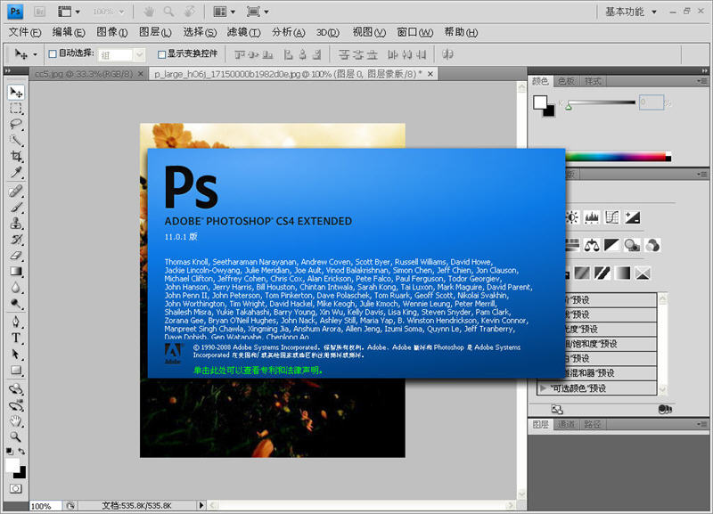Switch to the 色板 panel tab
This screenshot has width=713, height=514.
tap(566, 81)
